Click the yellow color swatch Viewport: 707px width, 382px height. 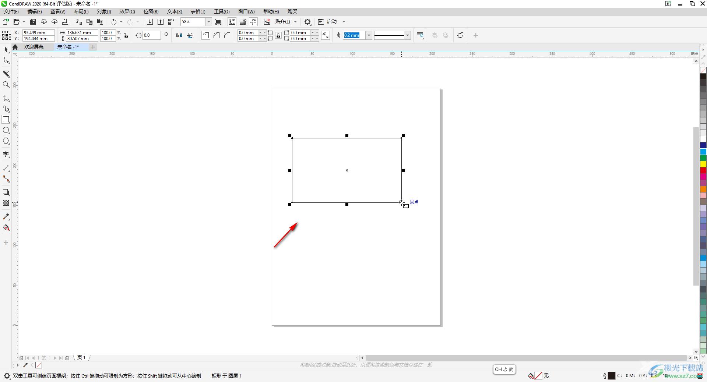pyautogui.click(x=703, y=164)
